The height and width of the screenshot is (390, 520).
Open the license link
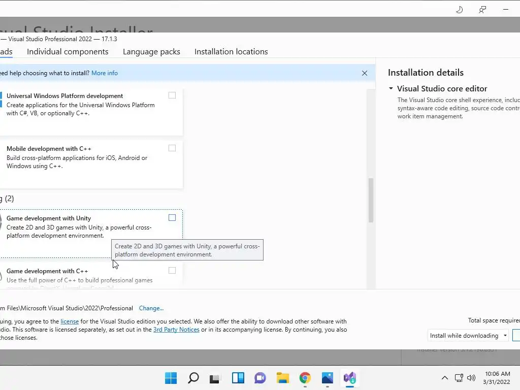point(70,321)
